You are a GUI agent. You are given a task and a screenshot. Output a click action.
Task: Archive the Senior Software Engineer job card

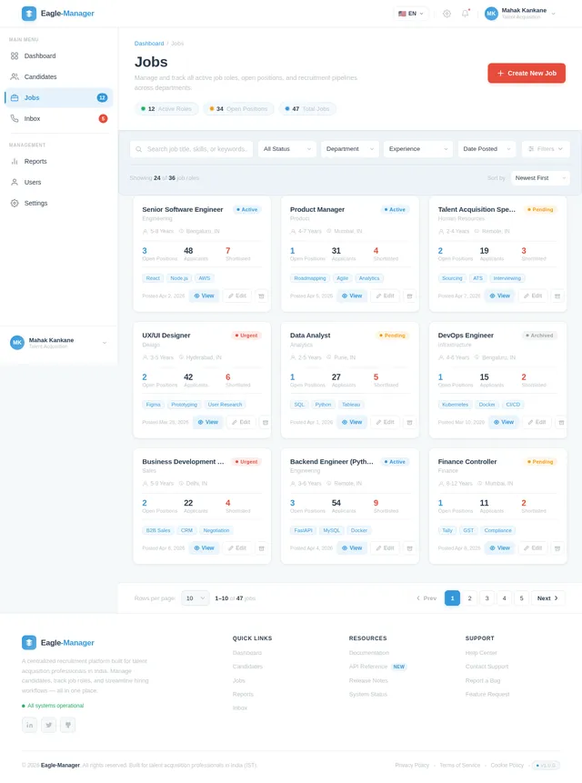[x=261, y=296]
